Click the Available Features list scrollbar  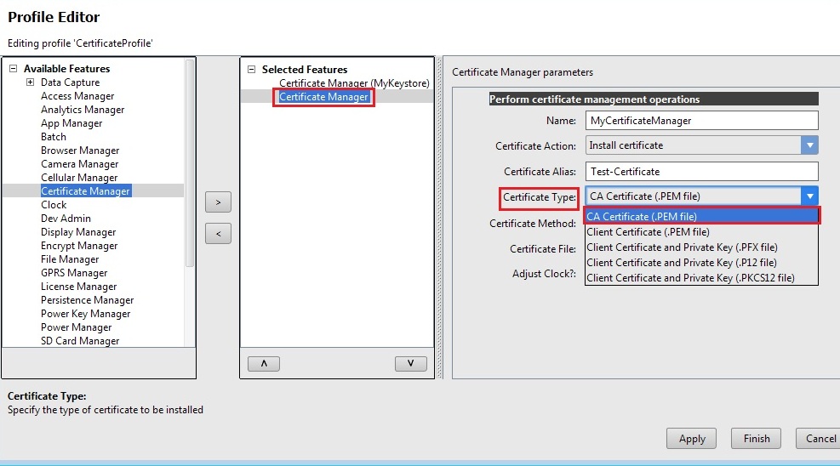tap(190, 170)
